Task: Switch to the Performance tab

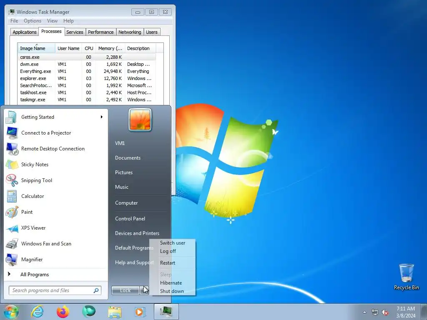Action: pos(101,32)
